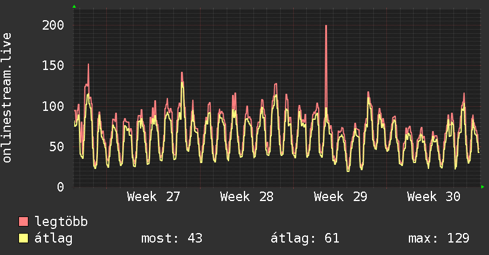Click the 200 y-axis value
Image resolution: width=489 pixels, height=255 pixels.
coord(53,26)
